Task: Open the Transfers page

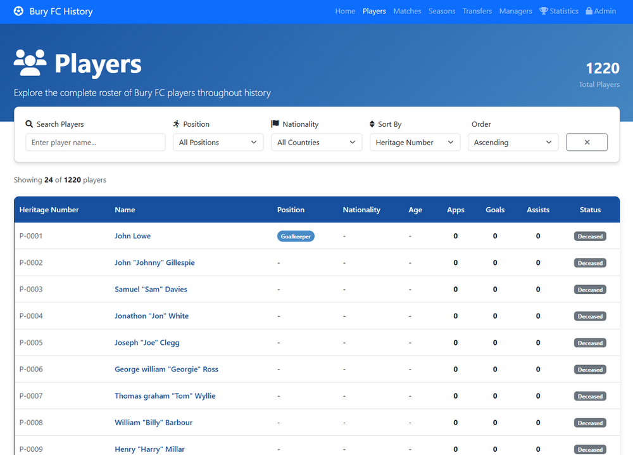Action: coord(477,11)
